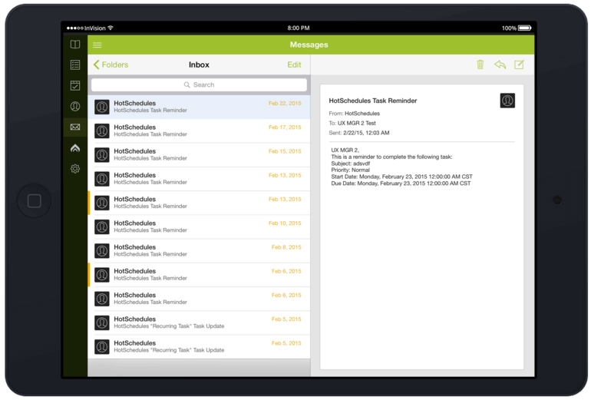Click the 'Subject: adsvdf' line

pyautogui.click(x=351, y=164)
